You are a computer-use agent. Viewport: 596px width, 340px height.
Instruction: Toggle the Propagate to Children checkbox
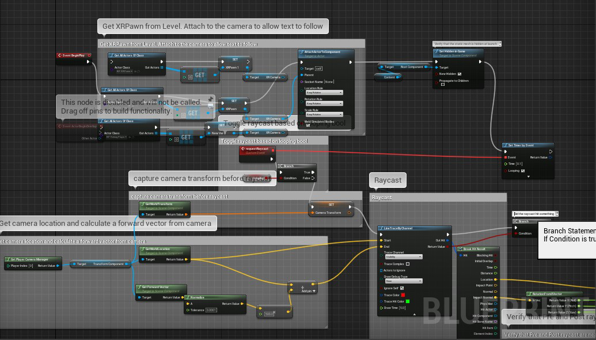(443, 85)
